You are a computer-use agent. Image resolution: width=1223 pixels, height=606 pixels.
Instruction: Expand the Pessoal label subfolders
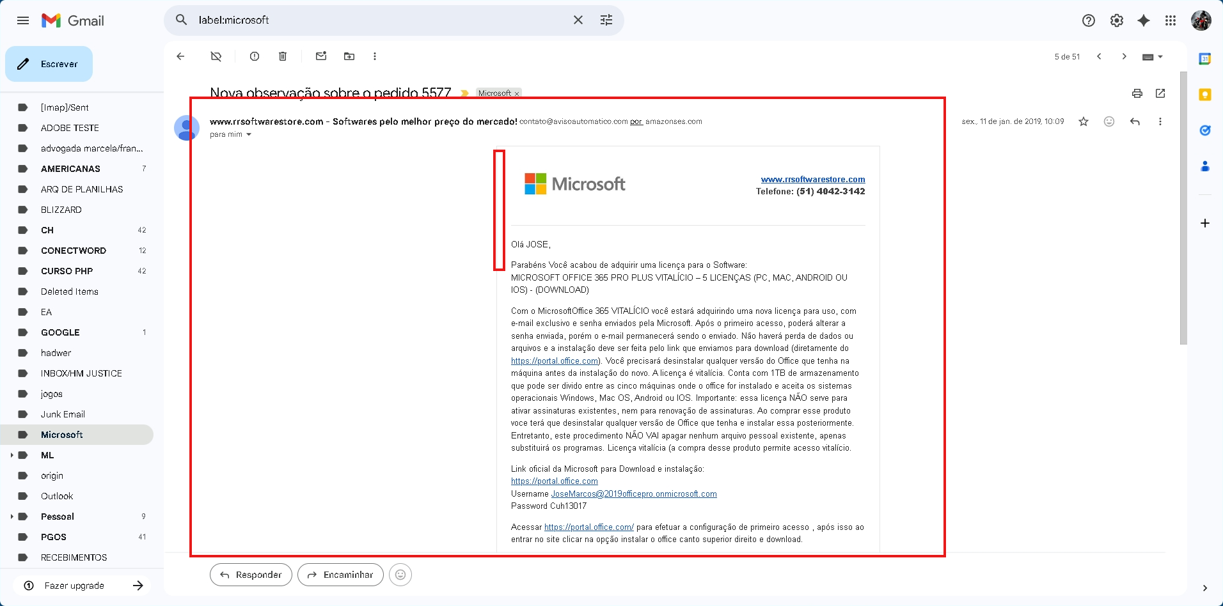pyautogui.click(x=12, y=517)
